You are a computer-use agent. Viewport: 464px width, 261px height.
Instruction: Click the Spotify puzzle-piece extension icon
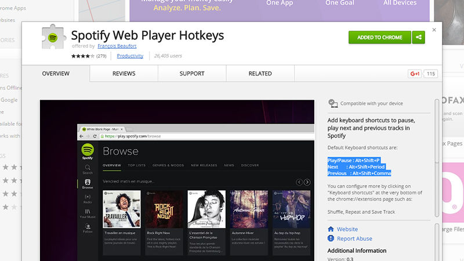coord(53,37)
